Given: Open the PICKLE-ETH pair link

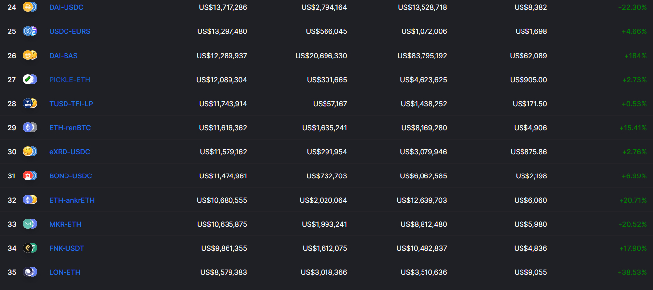Looking at the screenshot, I should [x=69, y=80].
